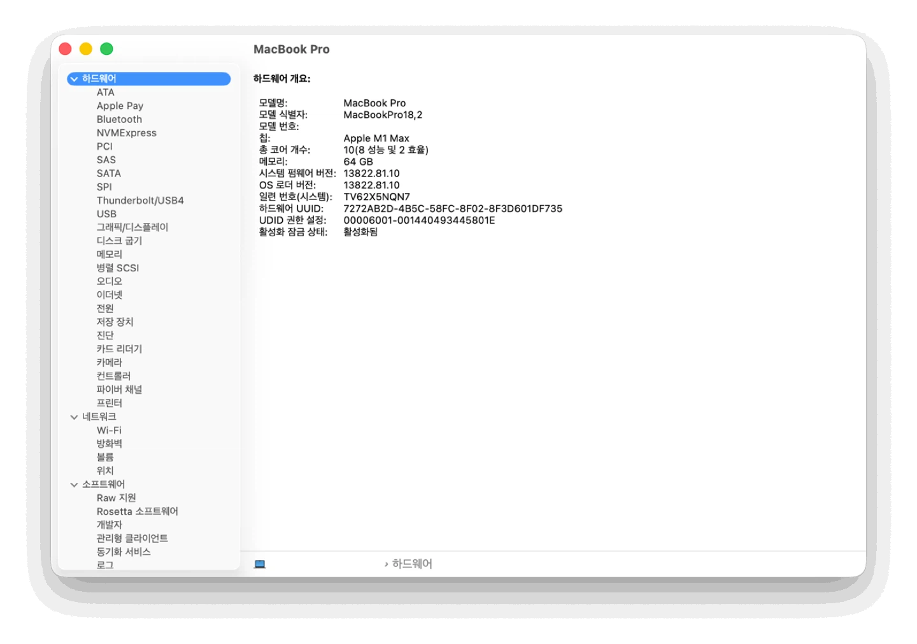
Task: Click the 모델명 value MacBook Pro
Action: pos(374,103)
